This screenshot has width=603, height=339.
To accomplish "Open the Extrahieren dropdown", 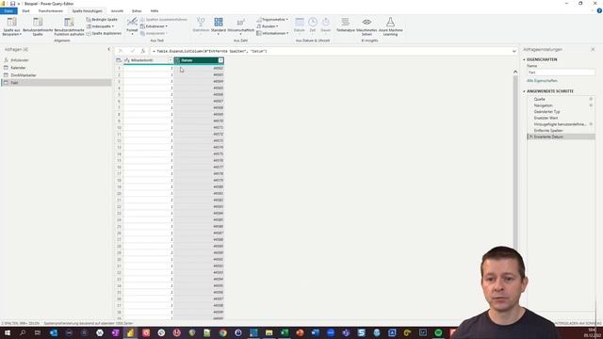I will tap(154, 26).
